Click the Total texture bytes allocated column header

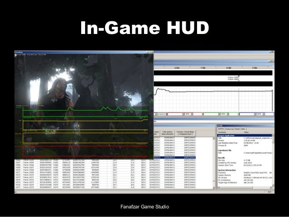click(x=167, y=133)
